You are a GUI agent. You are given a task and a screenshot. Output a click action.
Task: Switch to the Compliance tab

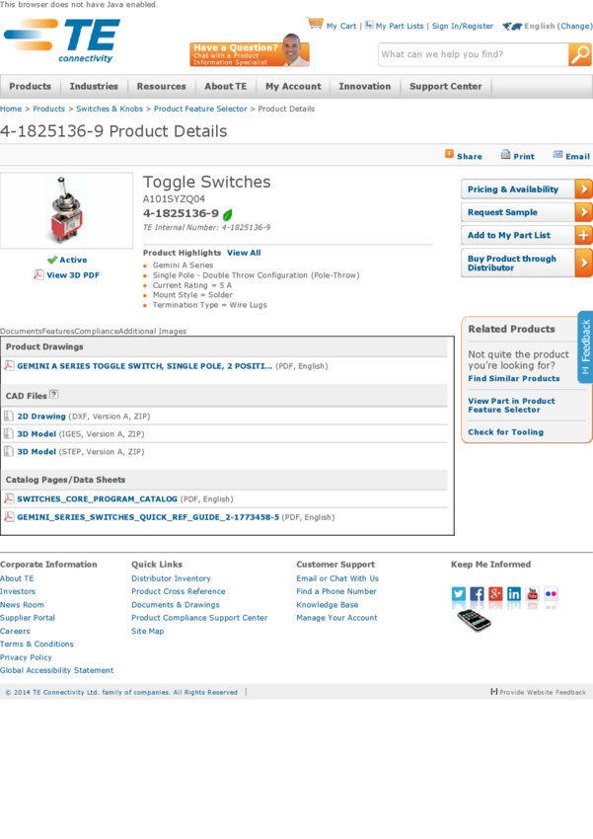point(96,332)
